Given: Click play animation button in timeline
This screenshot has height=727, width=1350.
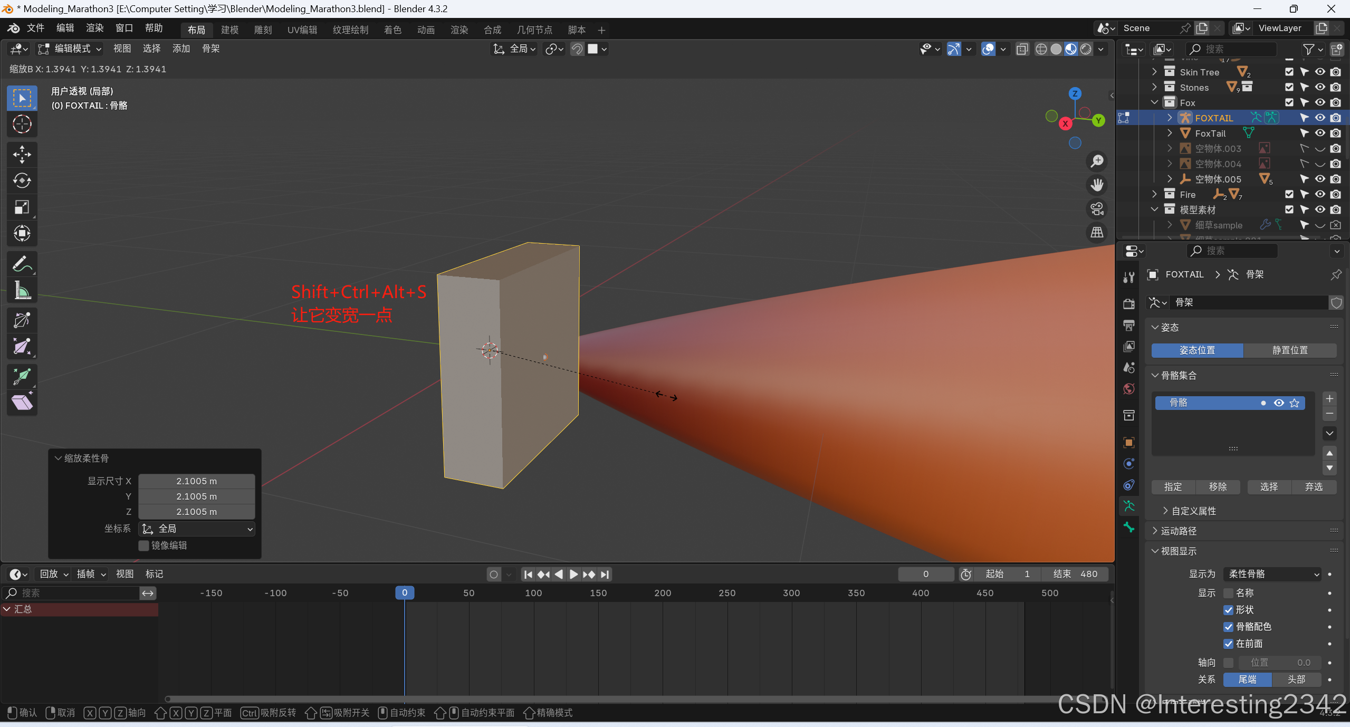Looking at the screenshot, I should tap(574, 574).
